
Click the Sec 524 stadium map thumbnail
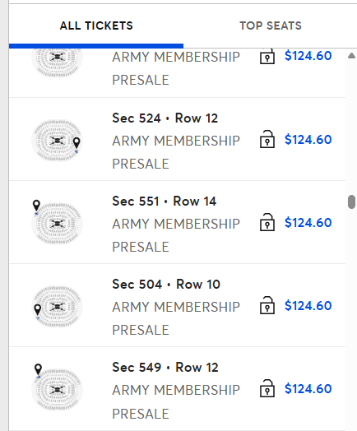[x=57, y=141]
